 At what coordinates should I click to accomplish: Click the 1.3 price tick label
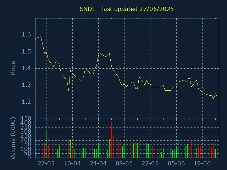pos(26,85)
